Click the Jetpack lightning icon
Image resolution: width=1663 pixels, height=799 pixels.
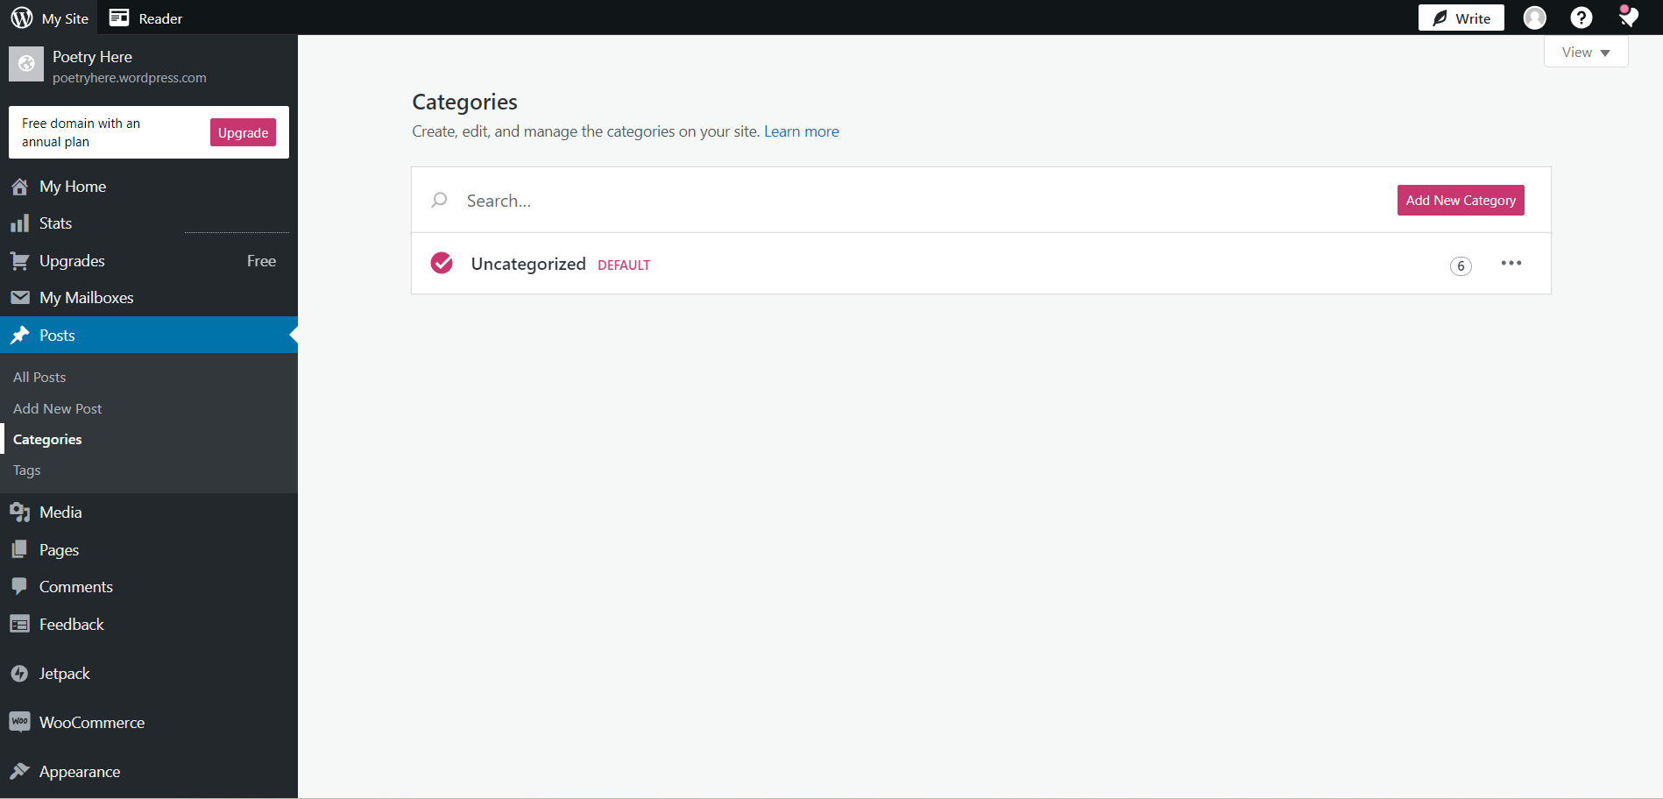click(19, 674)
